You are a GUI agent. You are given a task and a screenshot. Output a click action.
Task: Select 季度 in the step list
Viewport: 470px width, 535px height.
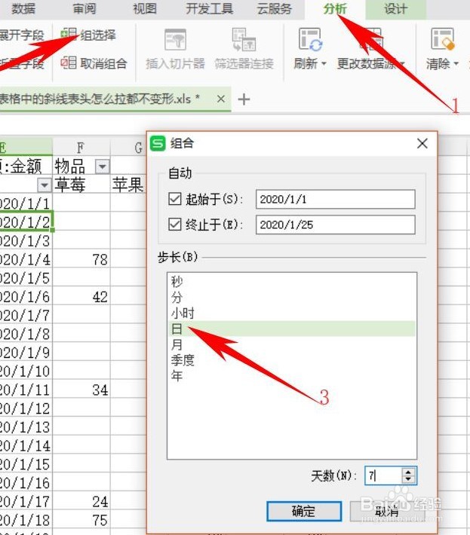tap(292, 360)
